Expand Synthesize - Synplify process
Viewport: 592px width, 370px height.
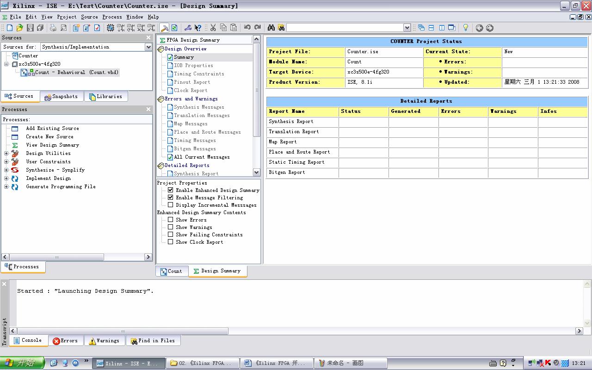pos(6,170)
